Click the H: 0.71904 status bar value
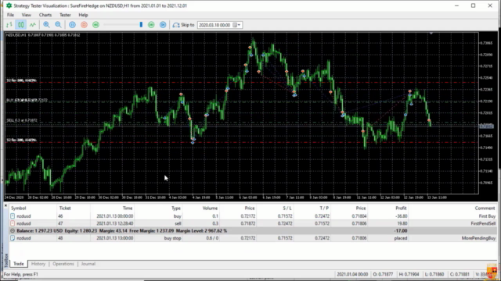Viewport: 501px width, 281px height. point(409,274)
